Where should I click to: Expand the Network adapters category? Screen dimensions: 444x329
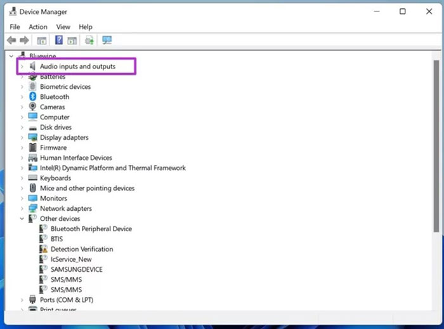pos(22,208)
